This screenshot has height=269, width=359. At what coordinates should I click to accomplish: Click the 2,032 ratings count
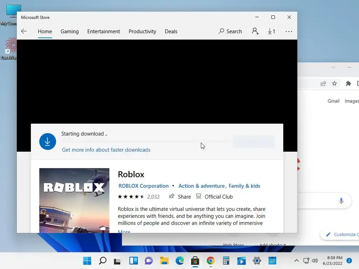pyautogui.click(x=154, y=197)
